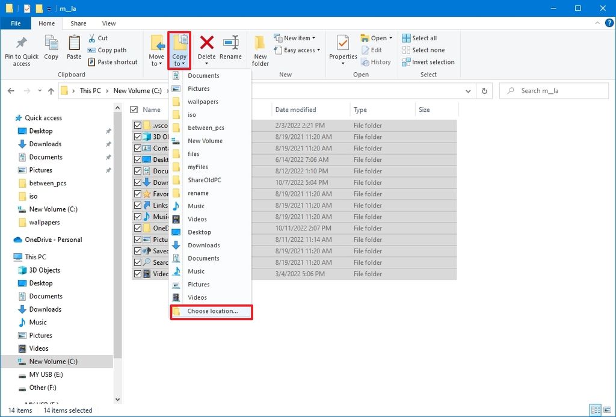Uncheck the select-all checkbox beside Name
Viewport: 616px width, 417px height.
click(133, 110)
